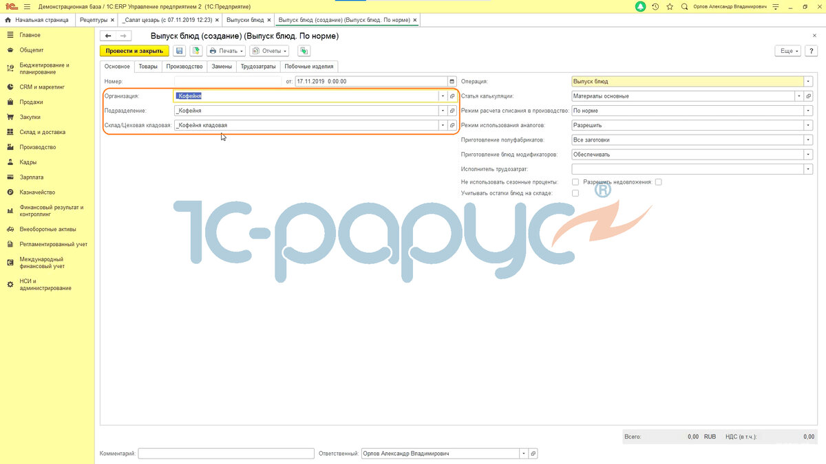Open the Печать dropdown menu
The width and height of the screenshot is (826, 464).
pyautogui.click(x=226, y=51)
